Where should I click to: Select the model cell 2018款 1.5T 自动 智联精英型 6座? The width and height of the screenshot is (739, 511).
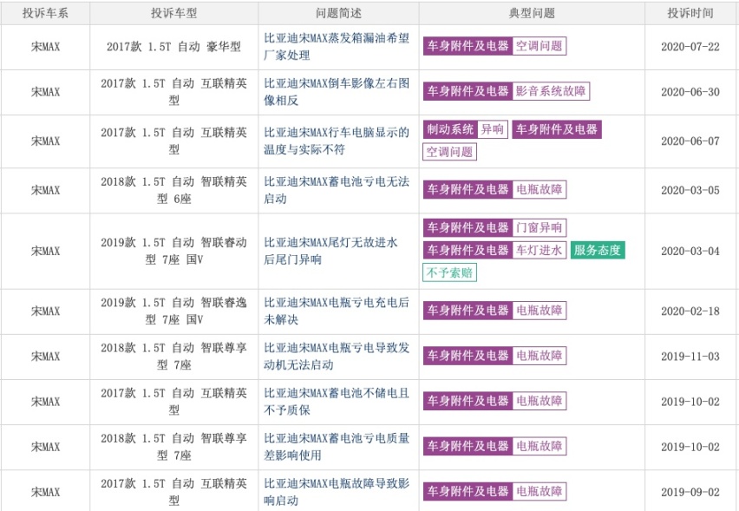pos(174,190)
